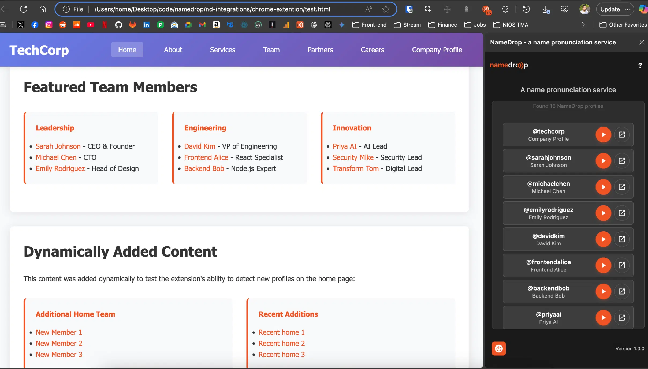This screenshot has width=648, height=369.
Task: Click the namedrop logo in the panel
Action: [x=509, y=65]
